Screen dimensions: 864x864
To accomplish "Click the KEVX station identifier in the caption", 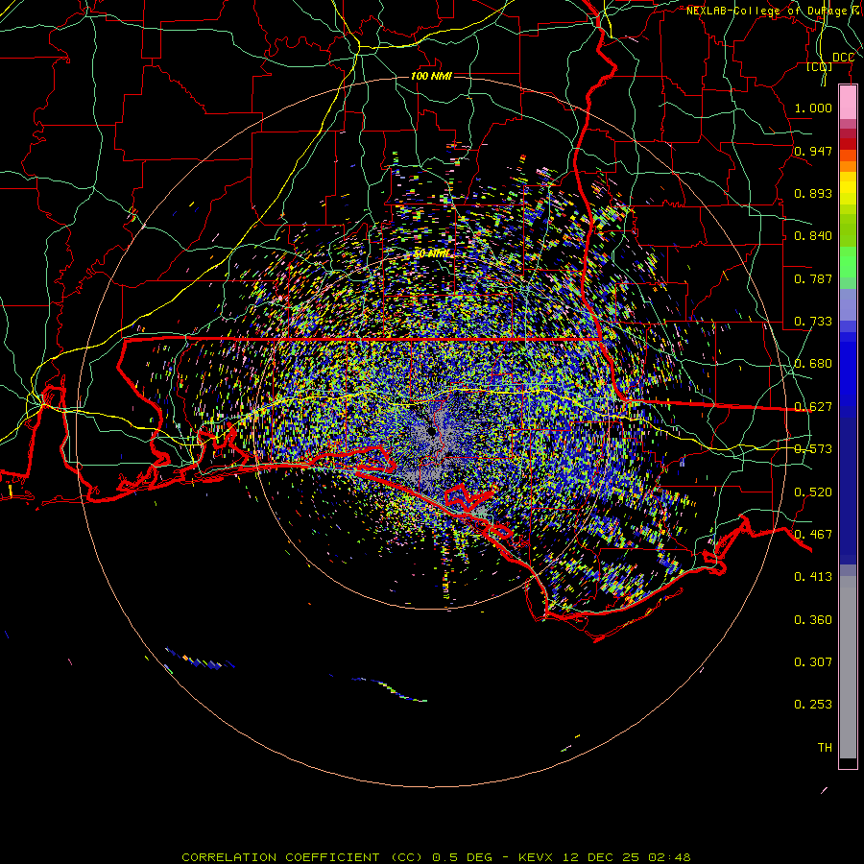I will tap(535, 857).
